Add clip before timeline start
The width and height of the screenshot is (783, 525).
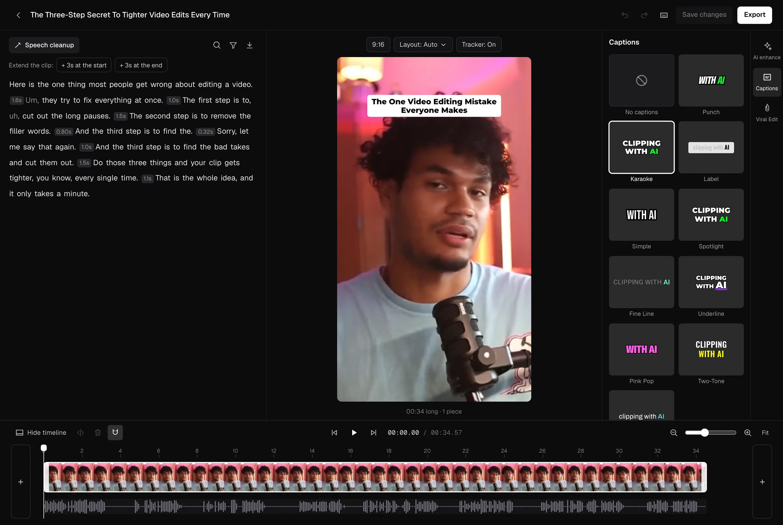pyautogui.click(x=21, y=482)
